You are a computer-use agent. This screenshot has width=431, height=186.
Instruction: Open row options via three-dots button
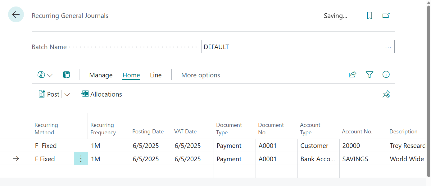[x=81, y=158]
